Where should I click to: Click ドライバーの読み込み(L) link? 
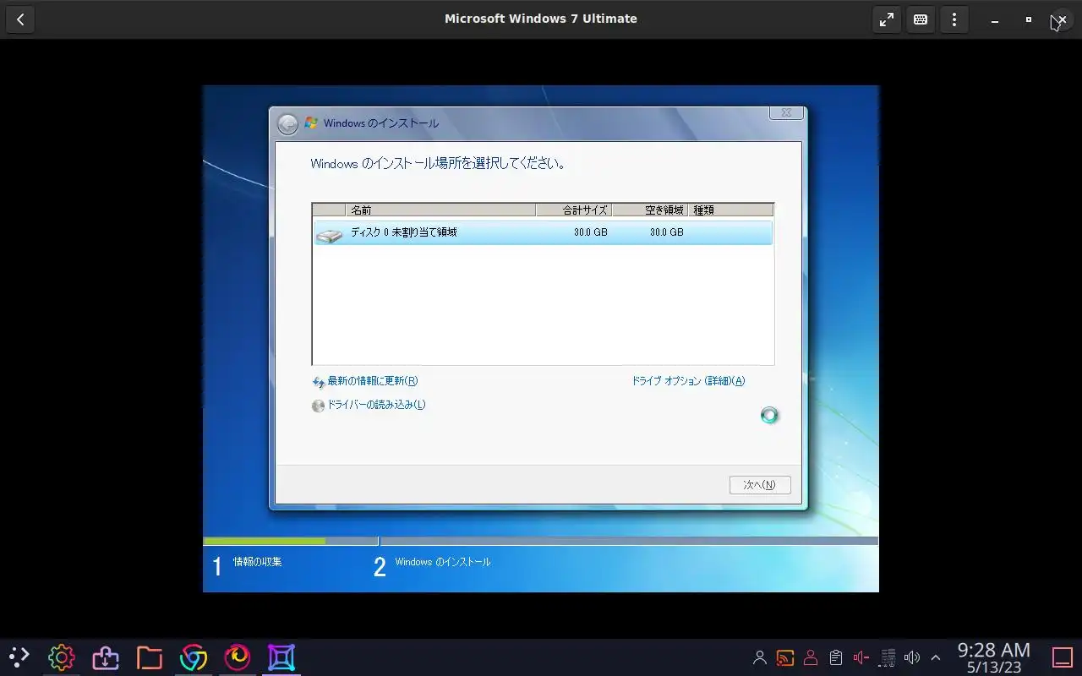point(376,405)
